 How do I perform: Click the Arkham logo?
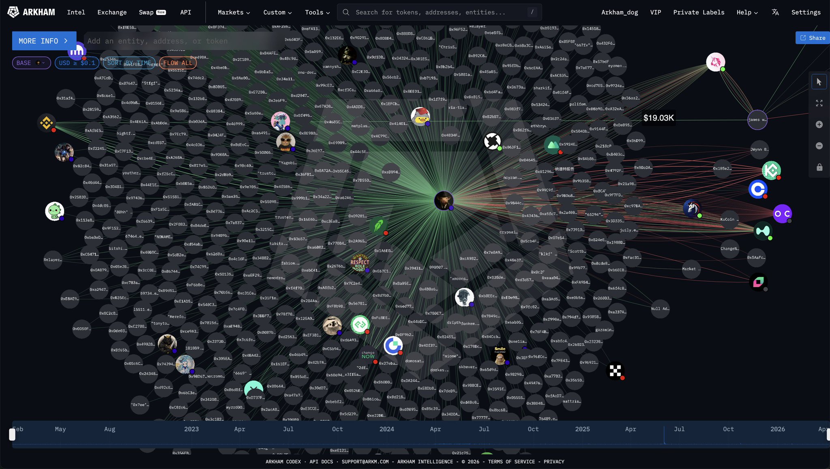(31, 12)
